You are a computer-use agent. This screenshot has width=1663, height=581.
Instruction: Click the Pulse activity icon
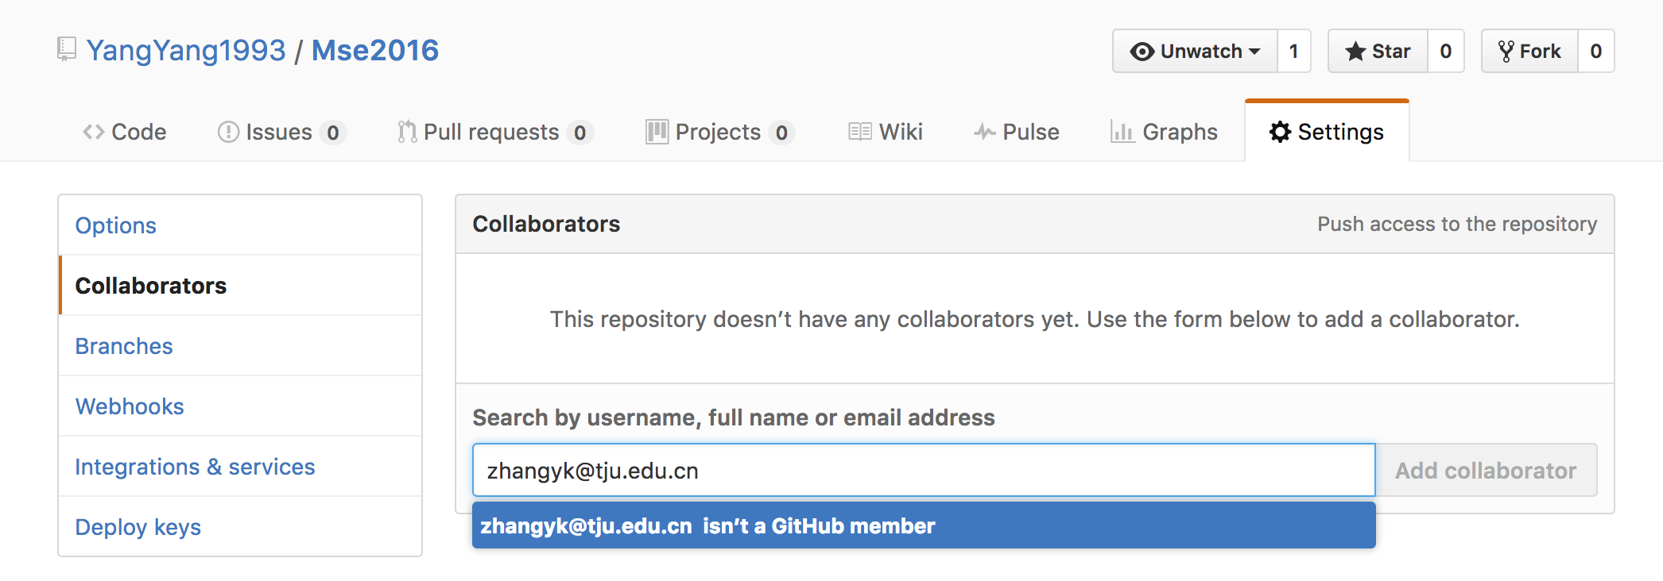[x=985, y=132]
